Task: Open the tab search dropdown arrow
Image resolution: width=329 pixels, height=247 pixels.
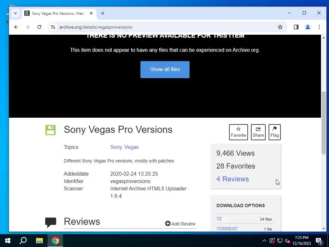Action: [x=15, y=13]
